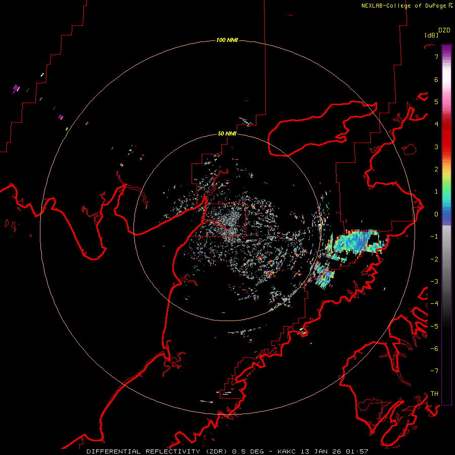Image resolution: width=455 pixels, height=455 pixels.
Task: Click the -6 value on color scale
Action: pos(434,349)
